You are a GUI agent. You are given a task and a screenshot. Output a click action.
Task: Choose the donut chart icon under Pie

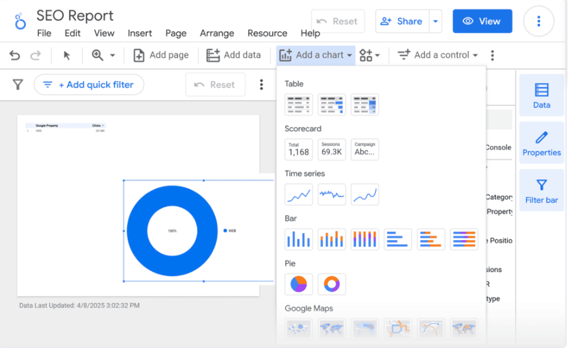pos(332,284)
